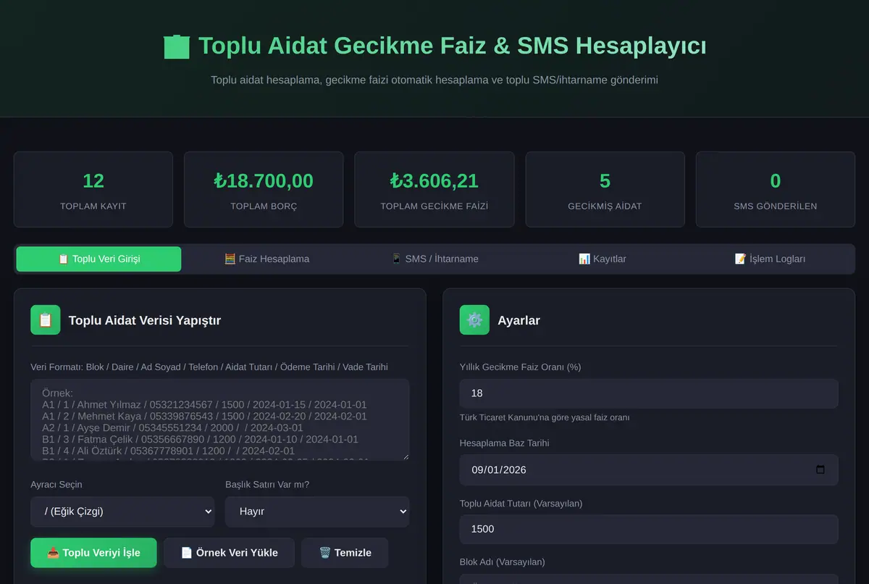Go to the Kayıtlar tab

pos(603,259)
